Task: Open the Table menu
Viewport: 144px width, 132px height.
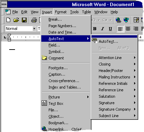Action: [x=86, y=12]
